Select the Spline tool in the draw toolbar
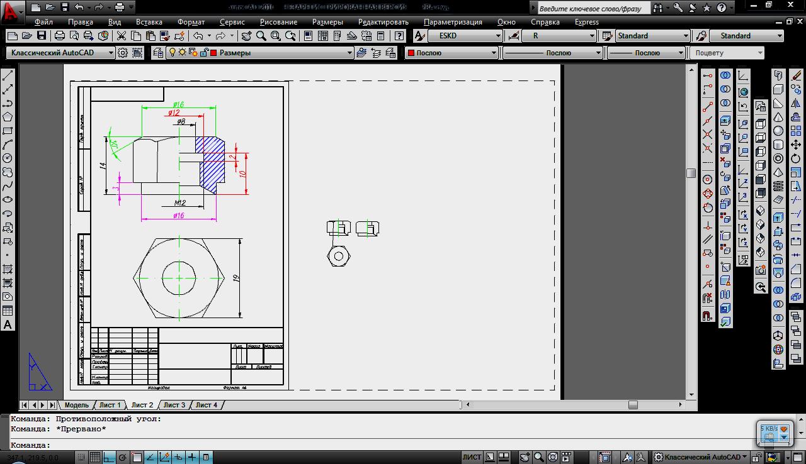Image resolution: width=806 pixels, height=464 pixels. 8,186
